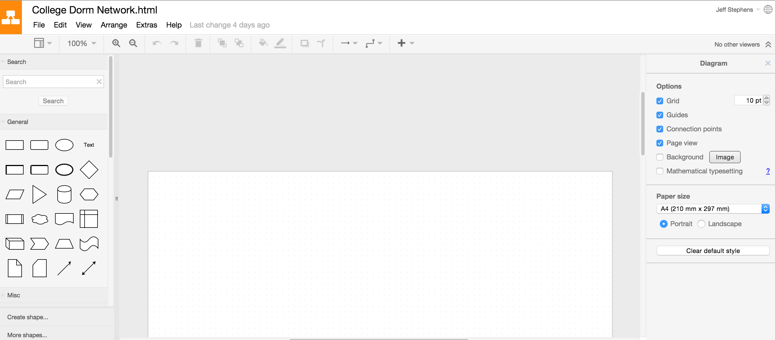Click the shadow toolbar icon
Image resolution: width=775 pixels, height=340 pixels.
tap(305, 43)
